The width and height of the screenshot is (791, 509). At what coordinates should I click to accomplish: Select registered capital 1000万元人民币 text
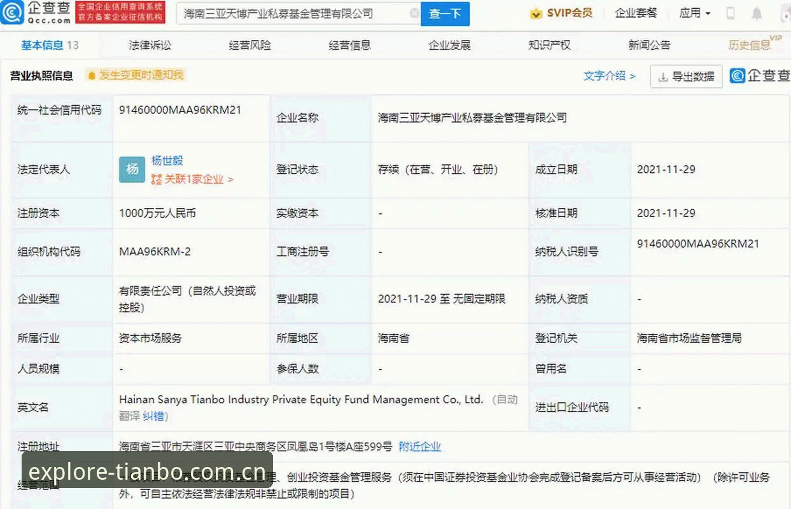pos(157,213)
